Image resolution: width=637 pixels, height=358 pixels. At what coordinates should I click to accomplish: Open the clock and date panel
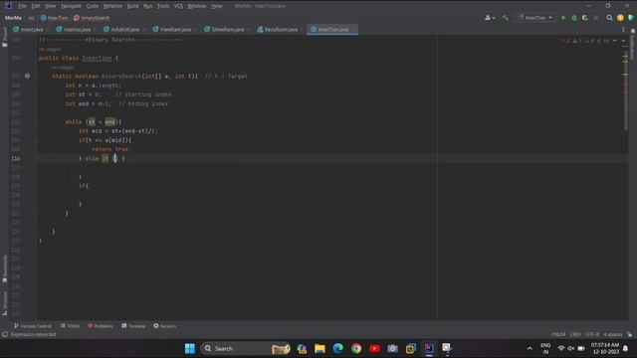point(605,348)
